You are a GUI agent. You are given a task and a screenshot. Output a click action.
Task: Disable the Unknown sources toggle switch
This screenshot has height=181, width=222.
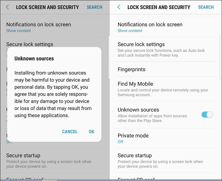[207, 115]
